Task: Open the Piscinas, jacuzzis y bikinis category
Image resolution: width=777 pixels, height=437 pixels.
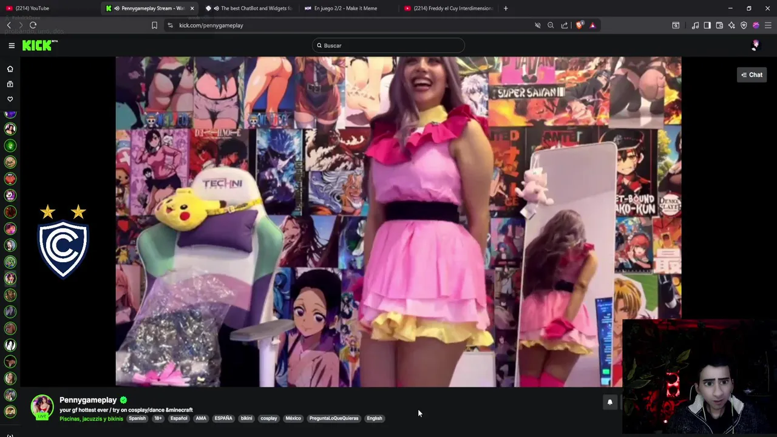Action: click(x=91, y=419)
